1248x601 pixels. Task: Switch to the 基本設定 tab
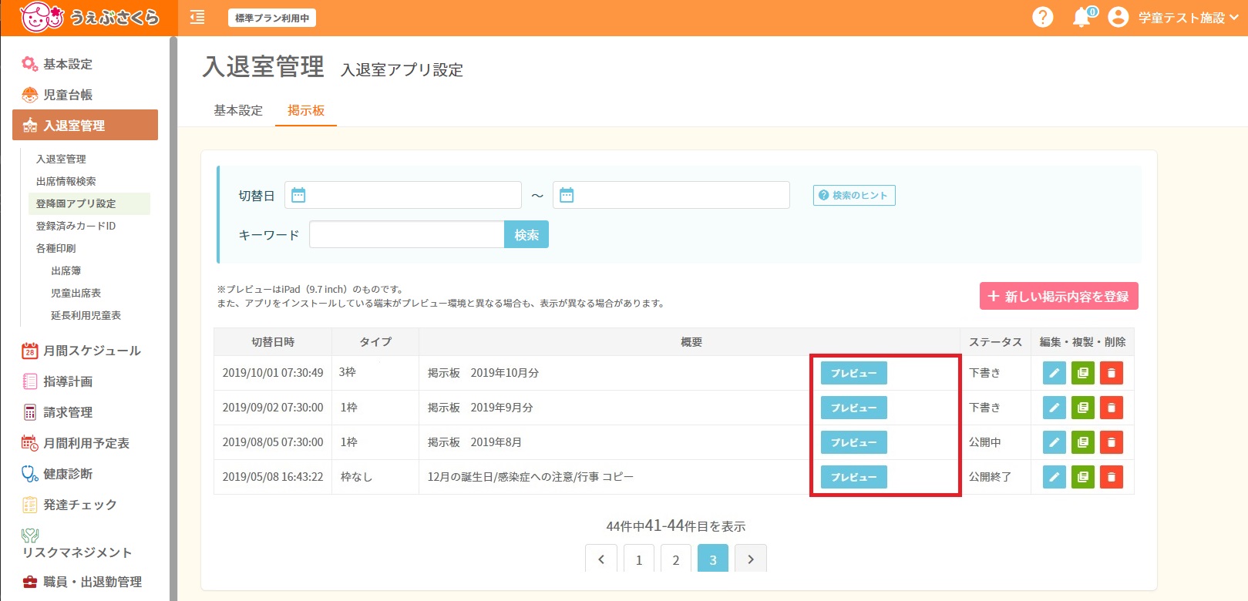click(238, 110)
